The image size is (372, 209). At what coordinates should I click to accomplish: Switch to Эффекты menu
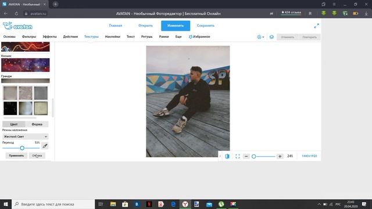coord(49,37)
